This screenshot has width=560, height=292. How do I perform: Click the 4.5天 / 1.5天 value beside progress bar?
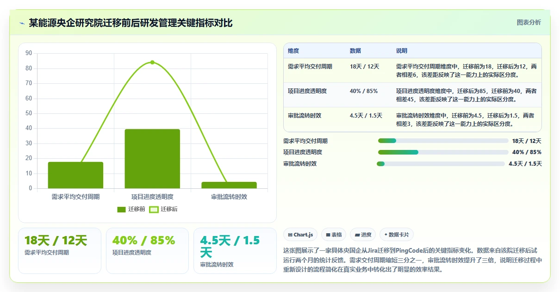tap(525, 164)
